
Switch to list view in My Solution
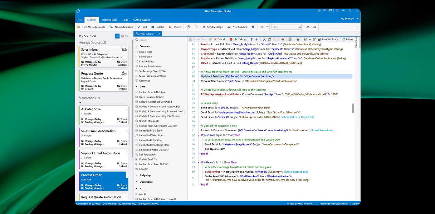coord(122,36)
